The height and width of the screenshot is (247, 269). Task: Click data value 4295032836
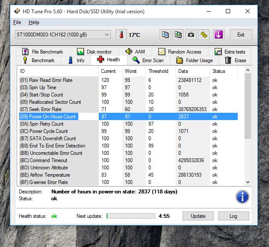pyautogui.click(x=191, y=160)
